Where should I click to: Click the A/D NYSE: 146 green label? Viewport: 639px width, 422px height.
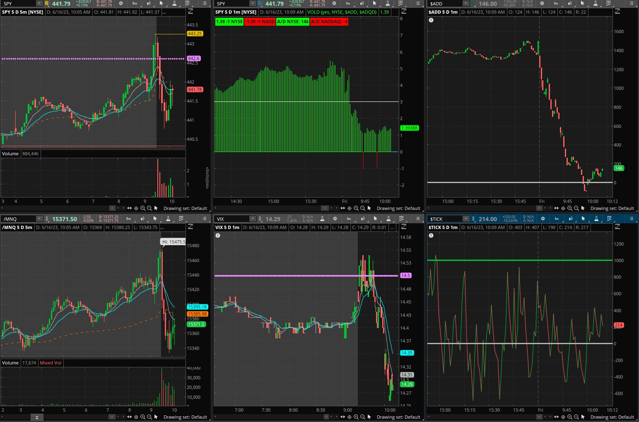[x=292, y=22]
